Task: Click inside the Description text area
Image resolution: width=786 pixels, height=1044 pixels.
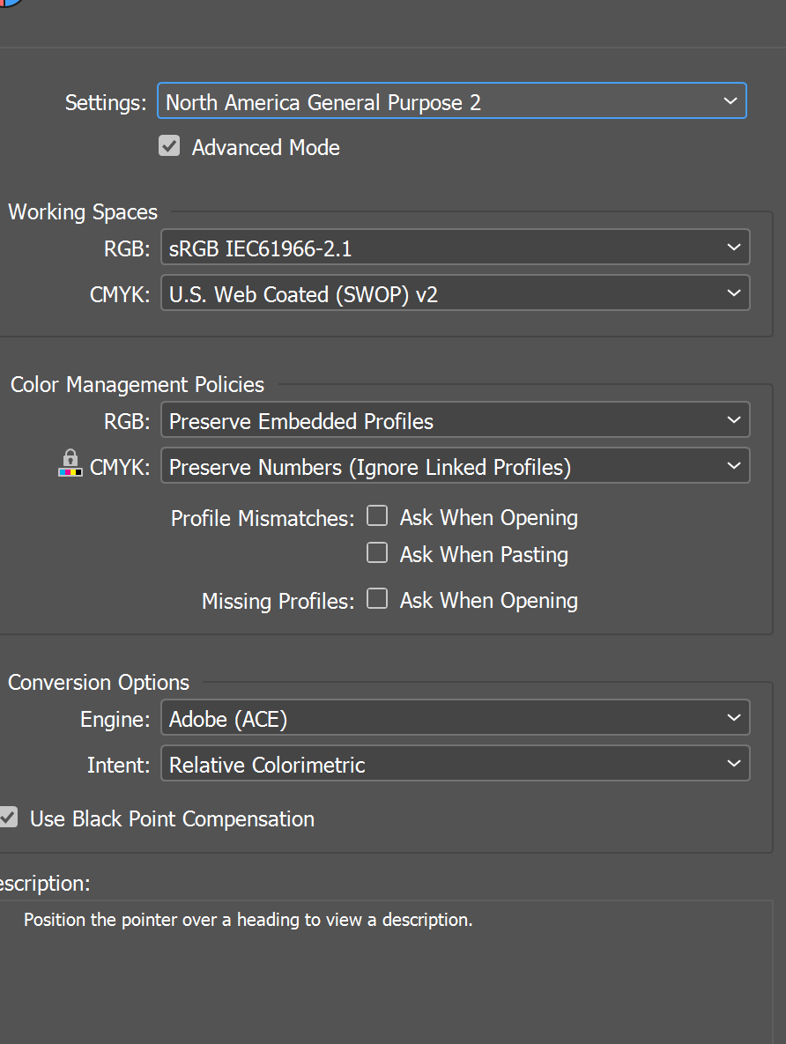Action: coord(388,960)
